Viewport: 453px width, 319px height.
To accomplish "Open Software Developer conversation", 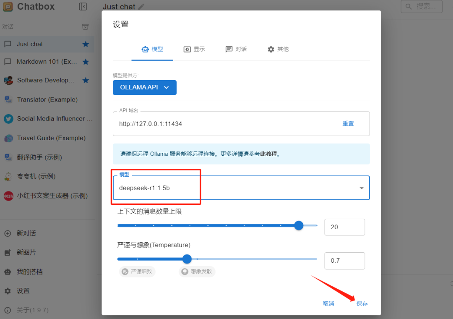I will pos(47,80).
